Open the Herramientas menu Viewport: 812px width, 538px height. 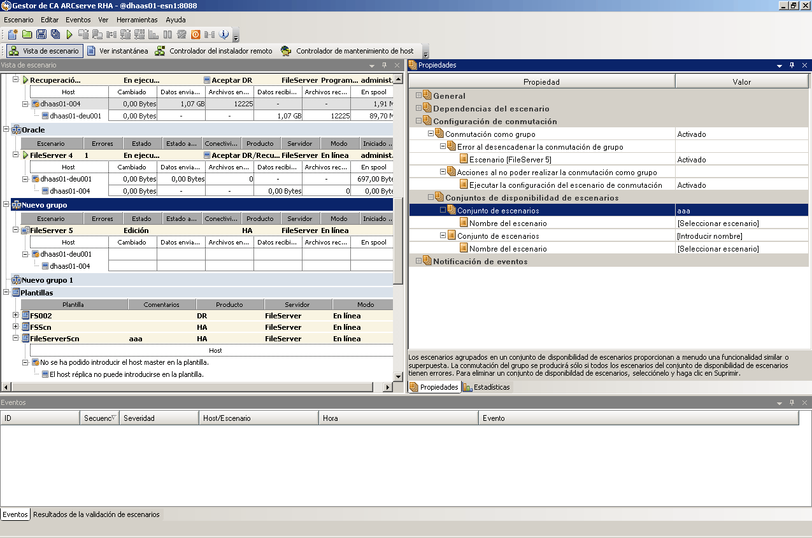(137, 20)
